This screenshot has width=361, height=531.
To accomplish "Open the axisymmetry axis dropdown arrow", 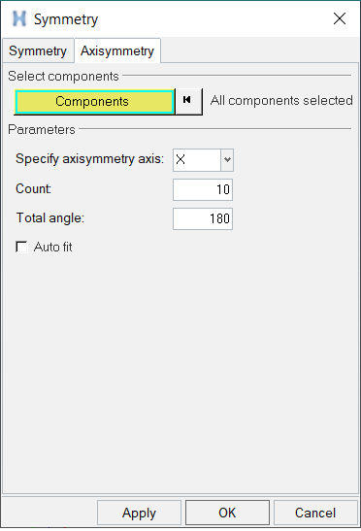I will [x=227, y=159].
